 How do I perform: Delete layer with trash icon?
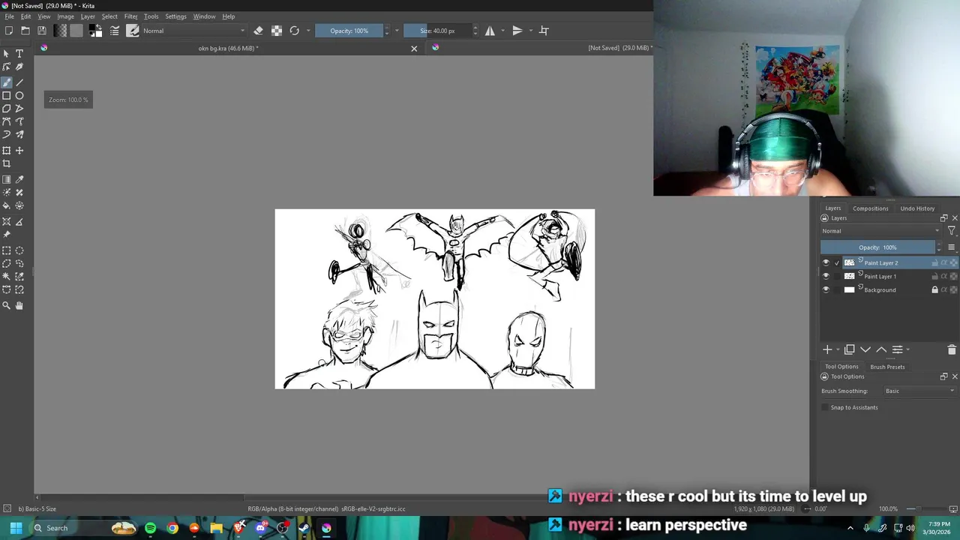(x=952, y=349)
